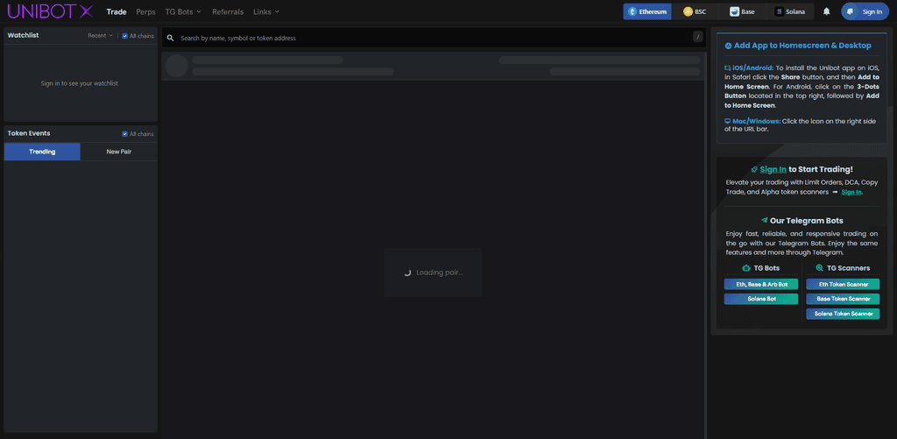Click the 'Loading pair...' text
Screen dimensions: 897x439
[440, 273]
